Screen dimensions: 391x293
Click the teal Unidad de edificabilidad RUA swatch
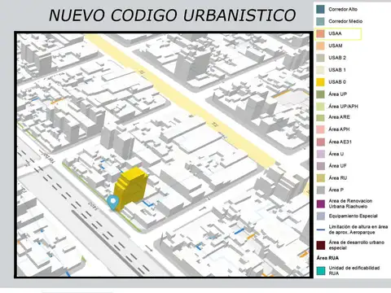(x=320, y=271)
